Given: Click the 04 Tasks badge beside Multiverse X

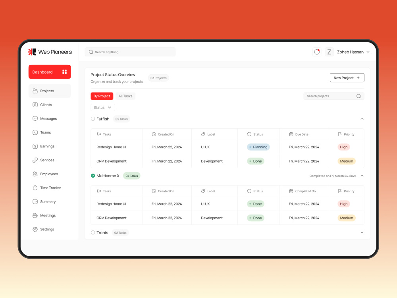Looking at the screenshot, I should tap(132, 176).
